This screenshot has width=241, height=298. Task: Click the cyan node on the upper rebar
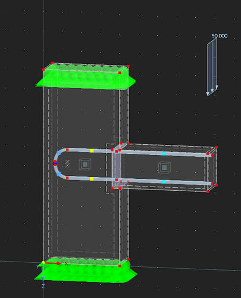[x=164, y=153]
